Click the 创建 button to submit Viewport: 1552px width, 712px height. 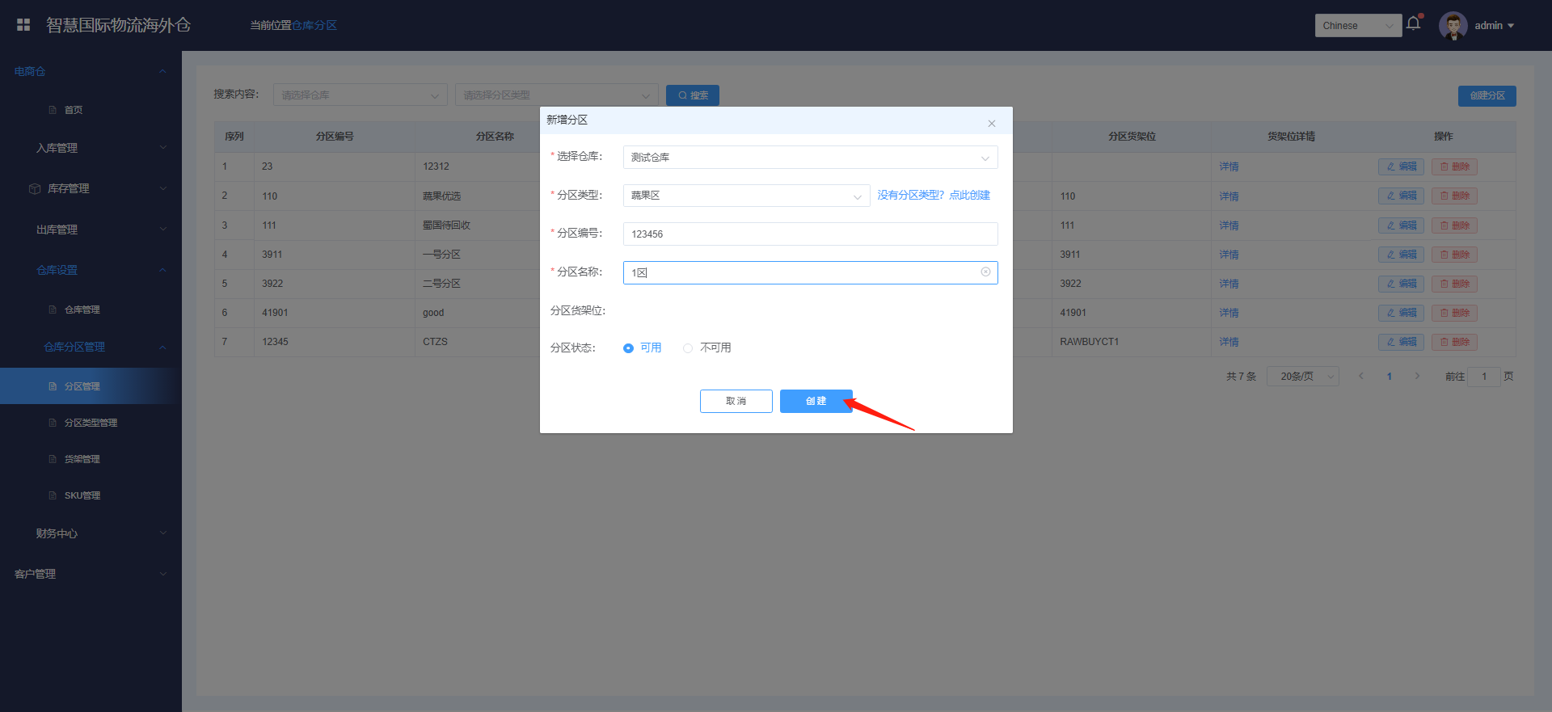[816, 402]
